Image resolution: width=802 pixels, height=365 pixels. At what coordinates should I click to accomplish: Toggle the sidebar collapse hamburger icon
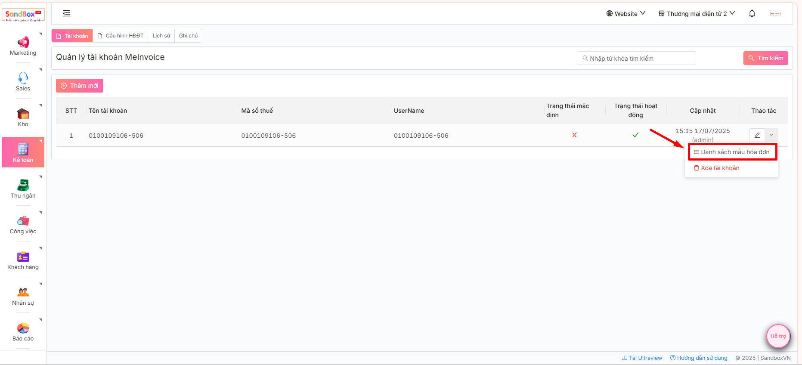coord(66,14)
